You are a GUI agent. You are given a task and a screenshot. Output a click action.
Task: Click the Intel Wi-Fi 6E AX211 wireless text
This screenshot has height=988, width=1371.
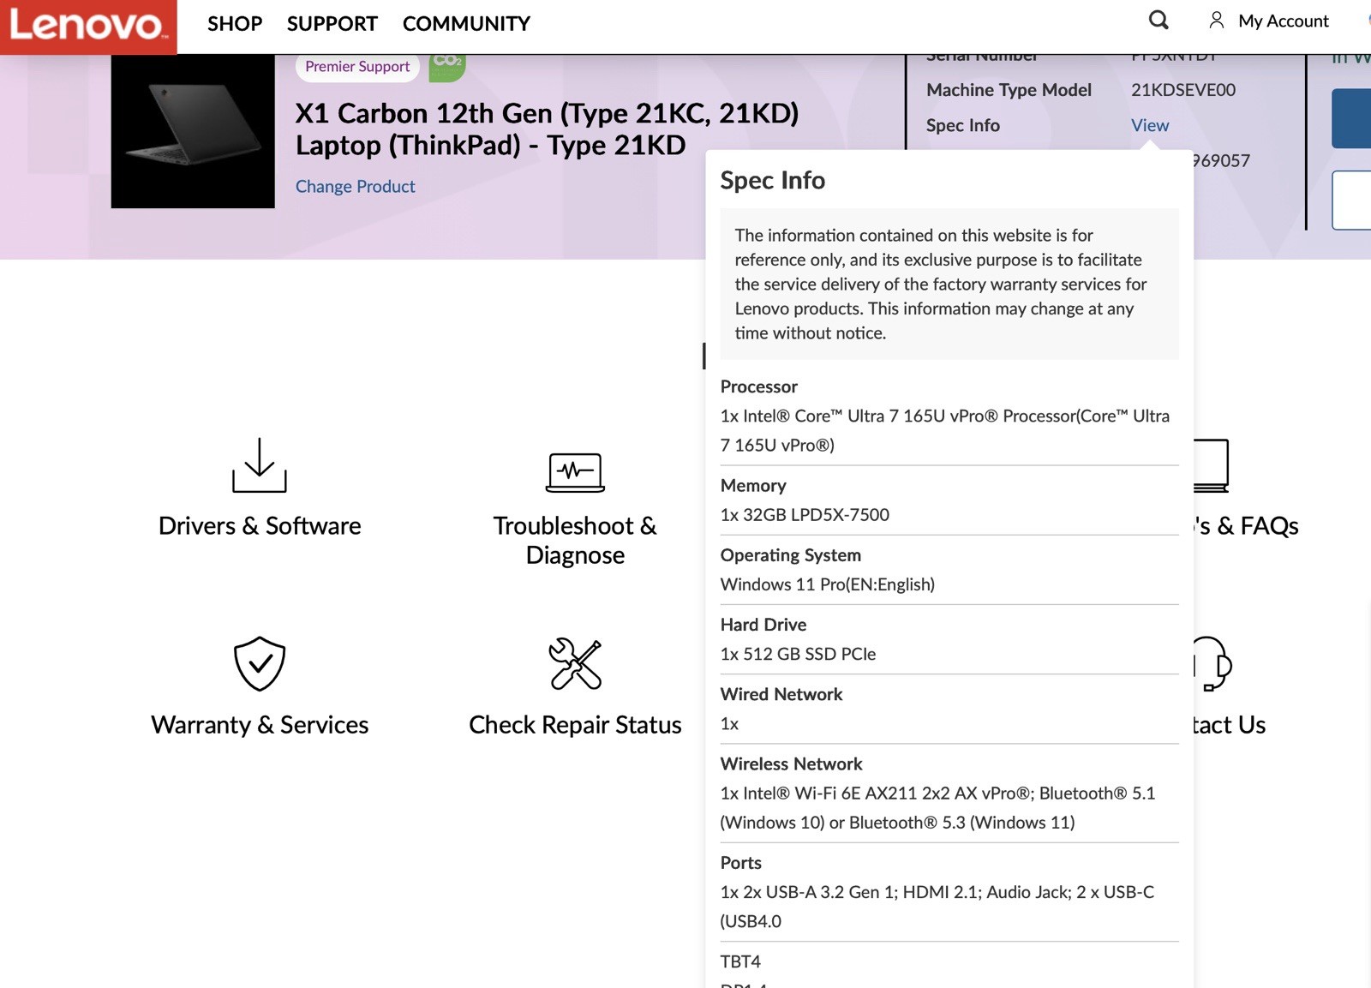pyautogui.click(x=937, y=808)
